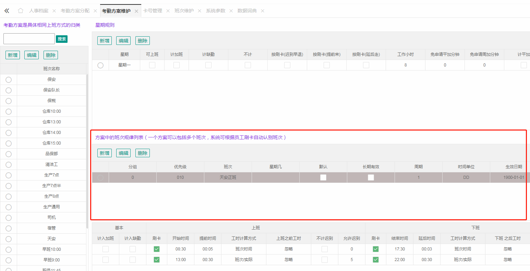Close the 卡号管理 tab

point(168,11)
